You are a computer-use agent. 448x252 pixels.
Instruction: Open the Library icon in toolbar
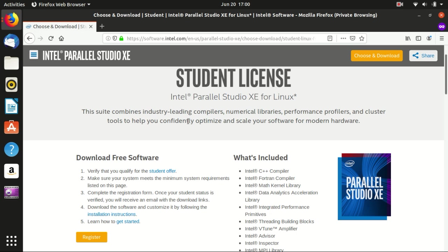point(408,38)
